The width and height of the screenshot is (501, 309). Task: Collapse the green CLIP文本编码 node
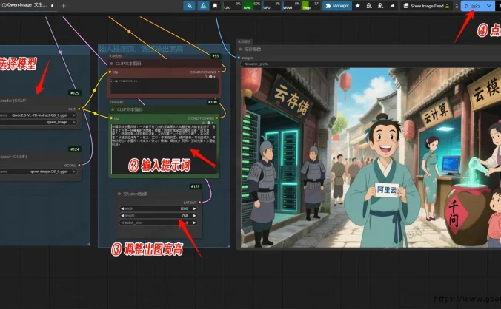coord(113,109)
